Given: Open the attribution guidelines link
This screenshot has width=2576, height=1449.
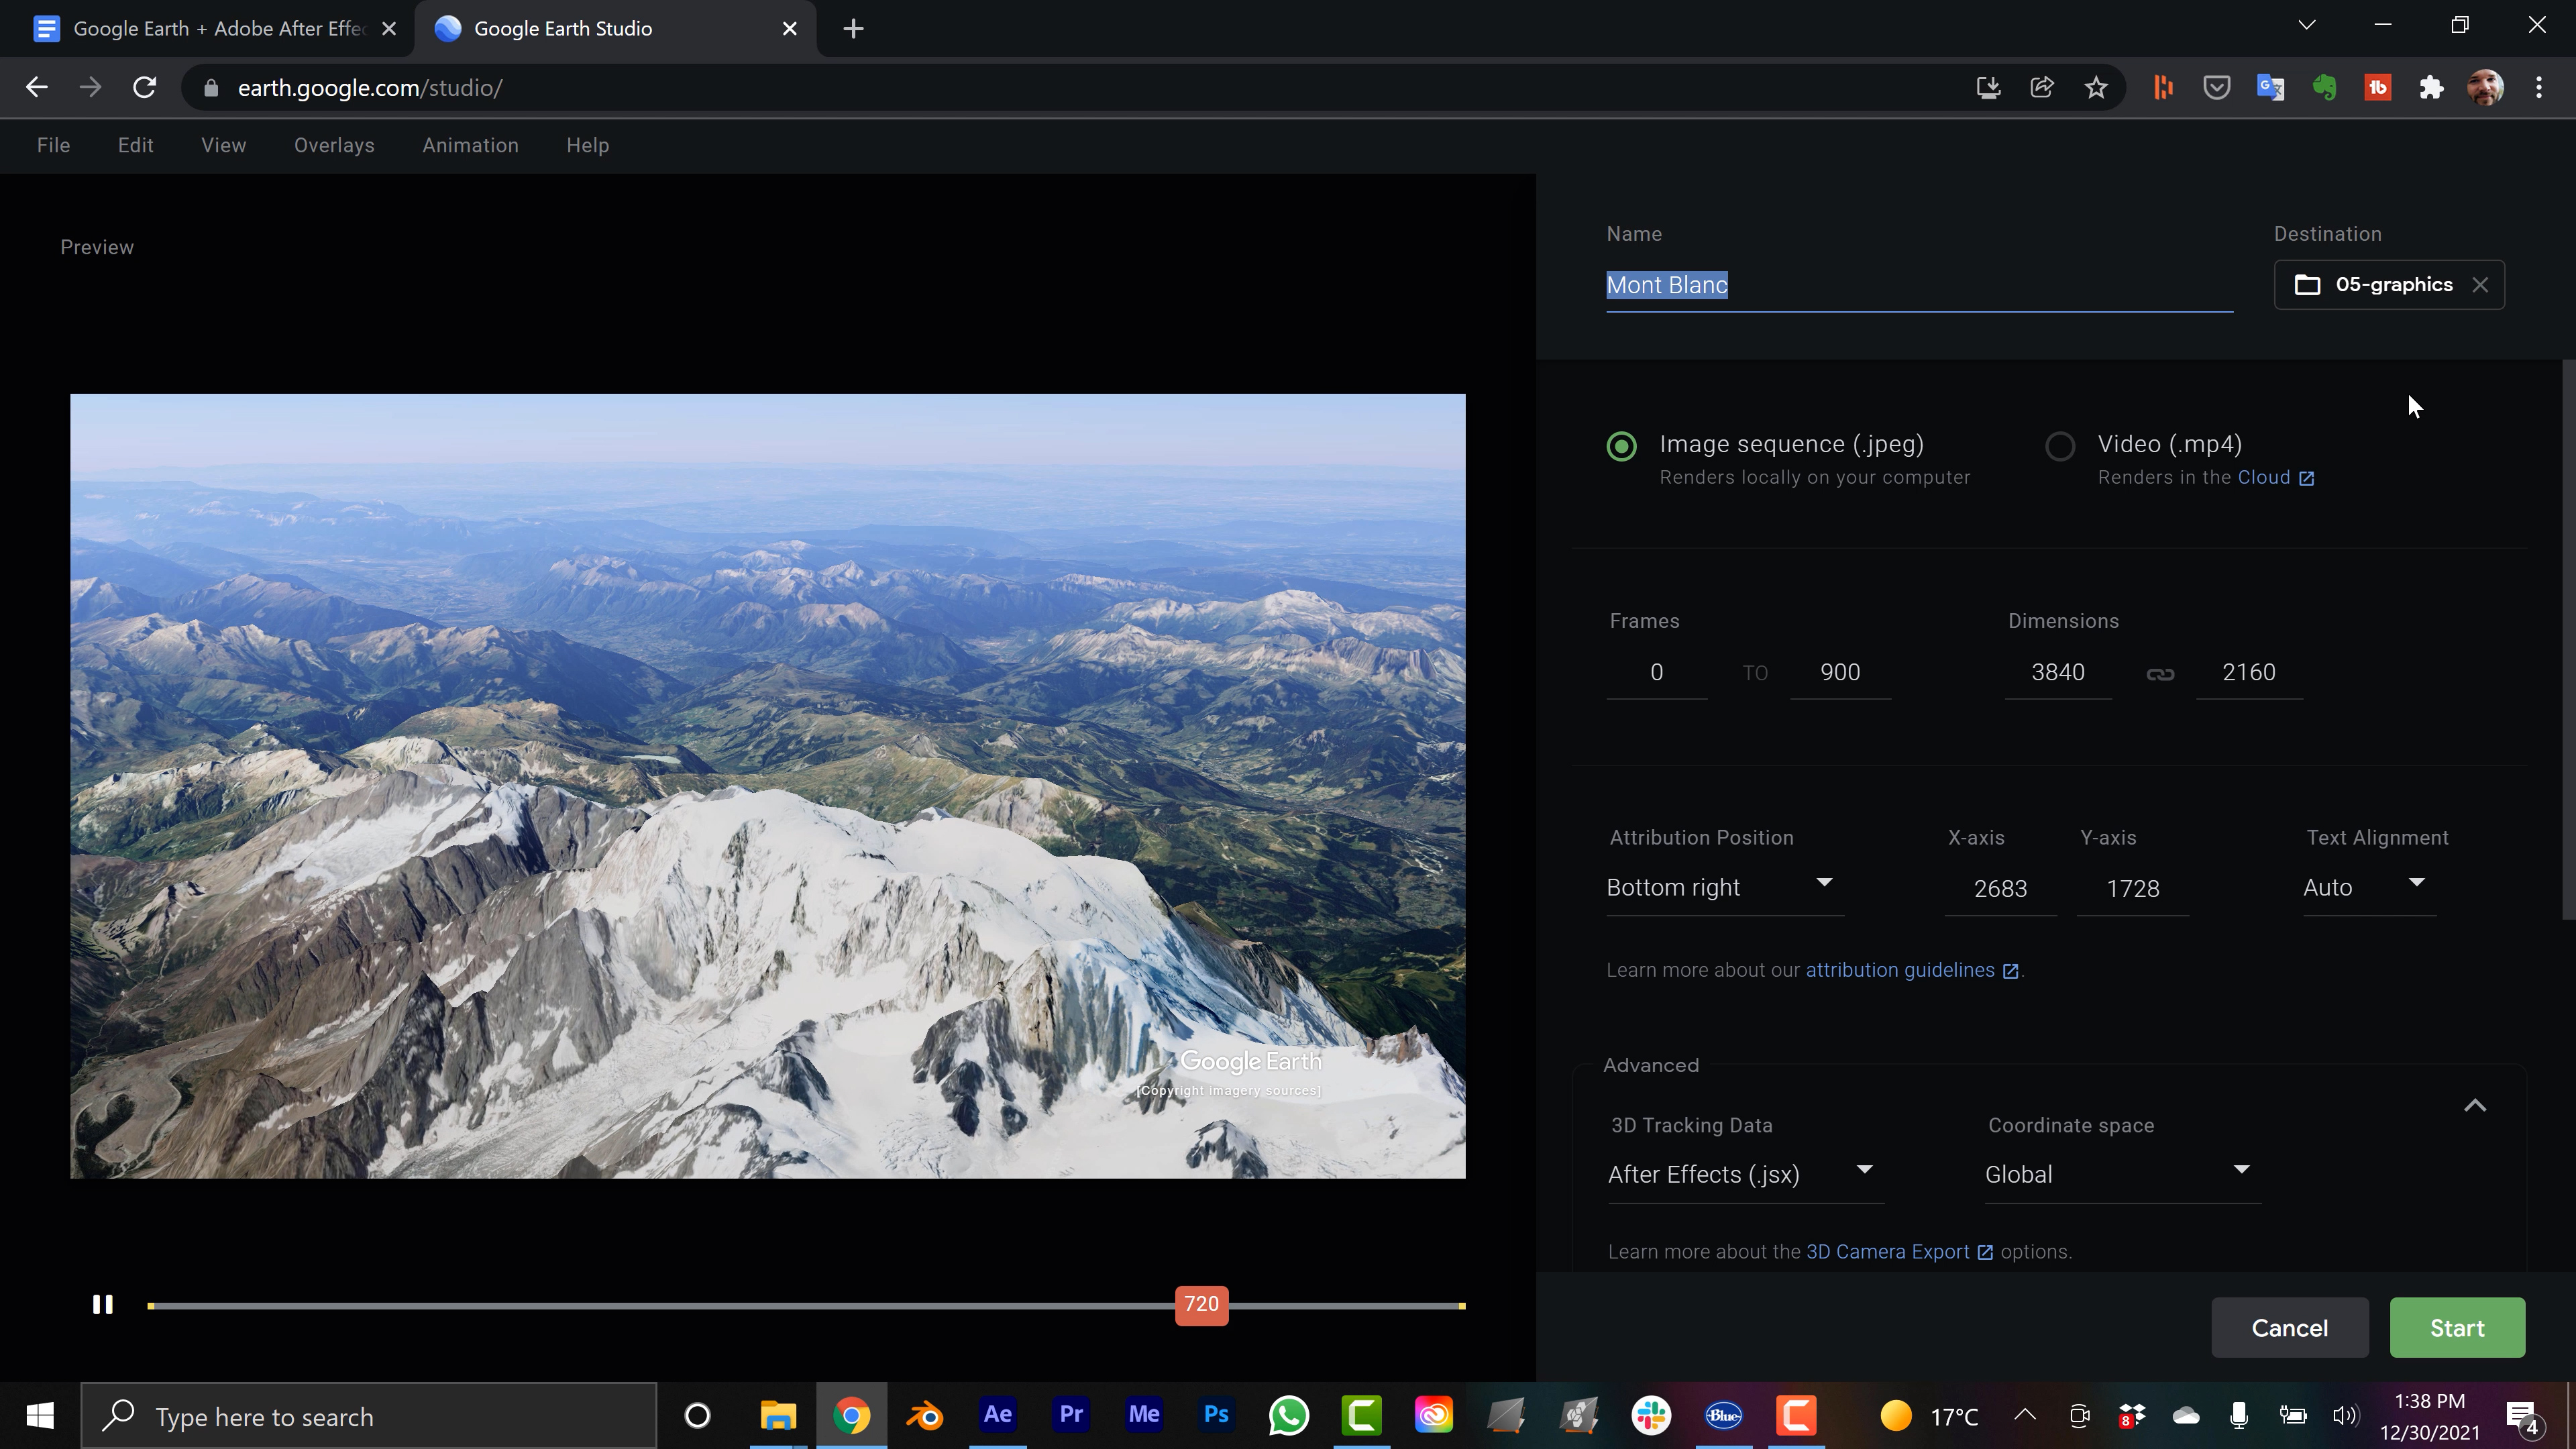Looking at the screenshot, I should pos(1898,969).
